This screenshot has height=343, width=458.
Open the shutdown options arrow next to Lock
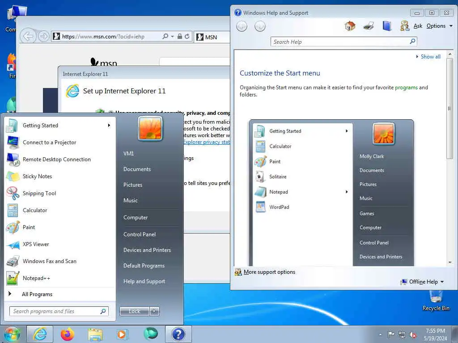click(154, 311)
